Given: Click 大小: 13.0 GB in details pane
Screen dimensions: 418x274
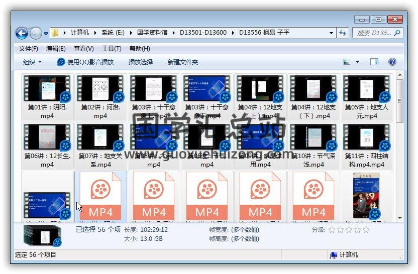Looking at the screenshot, I should click(143, 238).
